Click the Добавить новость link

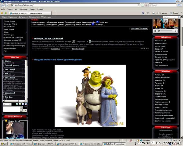click(x=139, y=29)
